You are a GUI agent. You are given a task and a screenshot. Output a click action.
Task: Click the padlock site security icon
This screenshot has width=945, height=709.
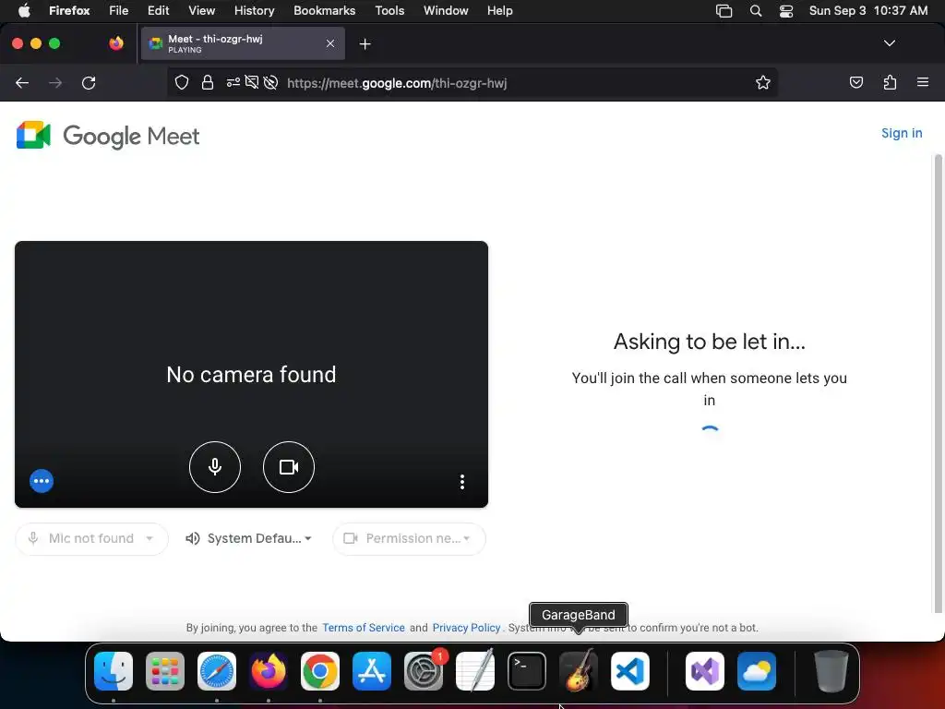click(208, 82)
